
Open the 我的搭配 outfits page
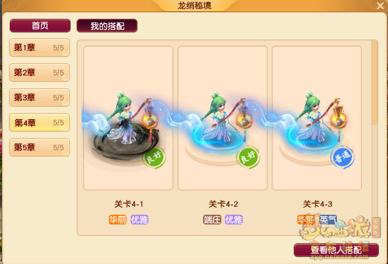click(x=107, y=26)
